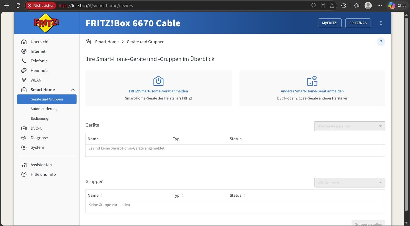410x226 pixels.
Task: Click the Assistenten wizard icon
Action: tap(24, 165)
